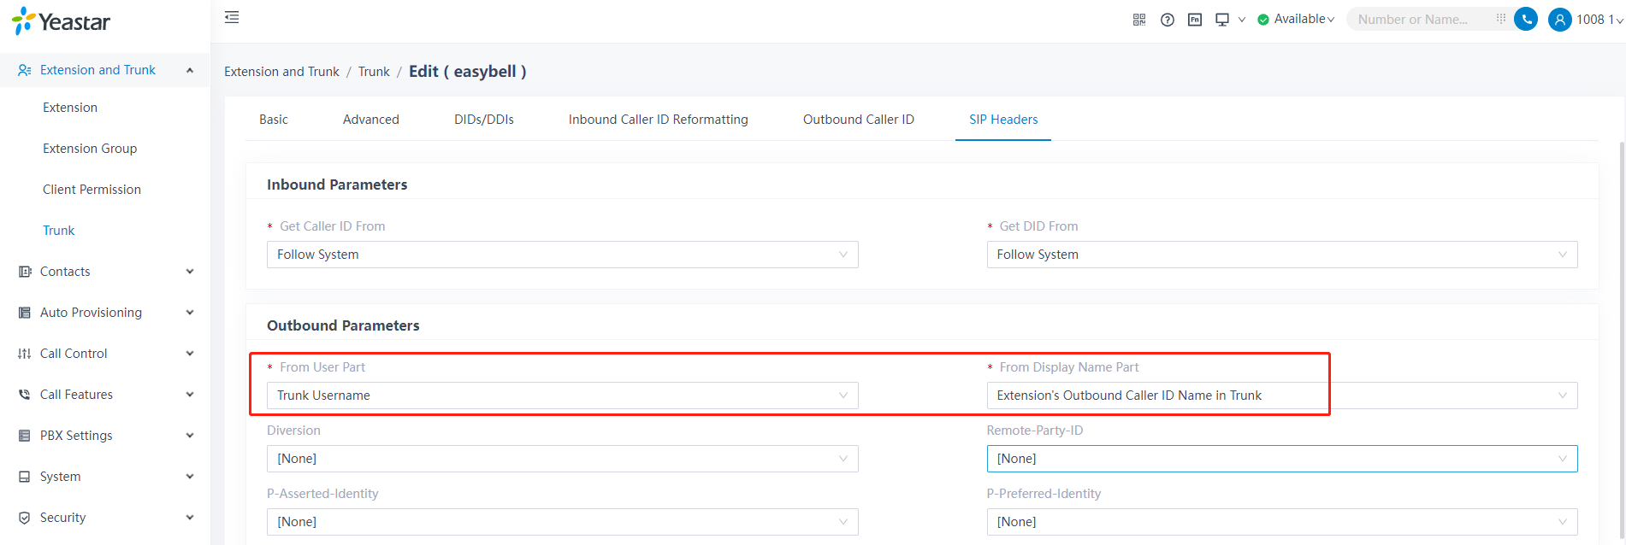Click the Inbound Parameters heading
The height and width of the screenshot is (545, 1626).
(337, 185)
